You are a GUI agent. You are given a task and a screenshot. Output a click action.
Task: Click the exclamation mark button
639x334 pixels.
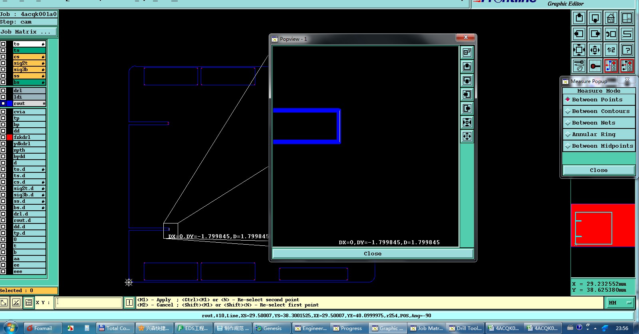coord(129,302)
